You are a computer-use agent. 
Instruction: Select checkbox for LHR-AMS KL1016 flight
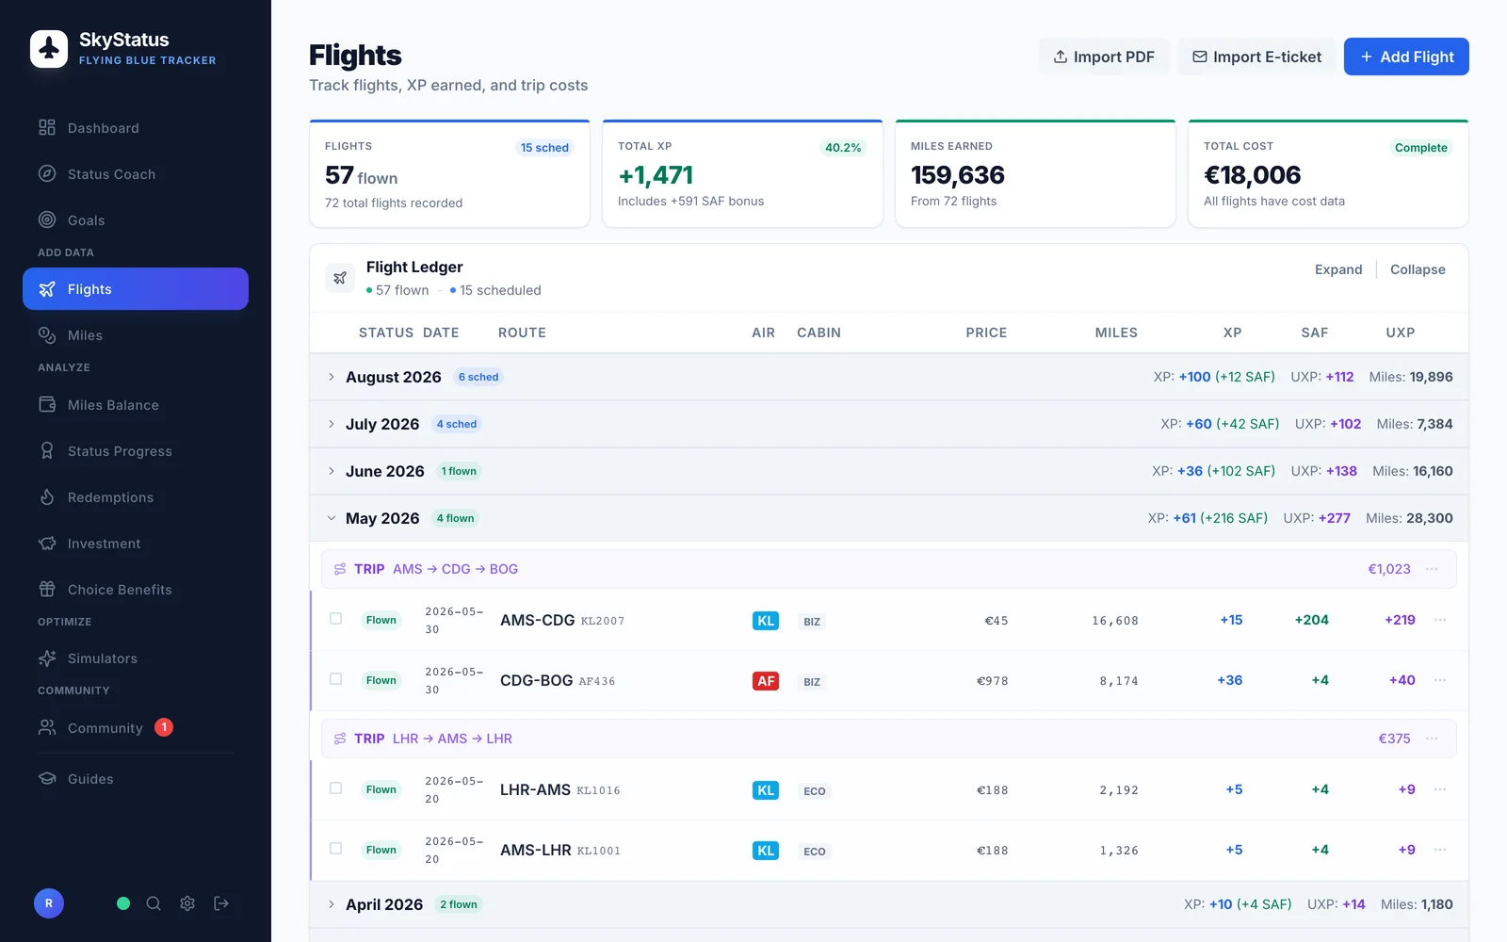[x=335, y=788]
